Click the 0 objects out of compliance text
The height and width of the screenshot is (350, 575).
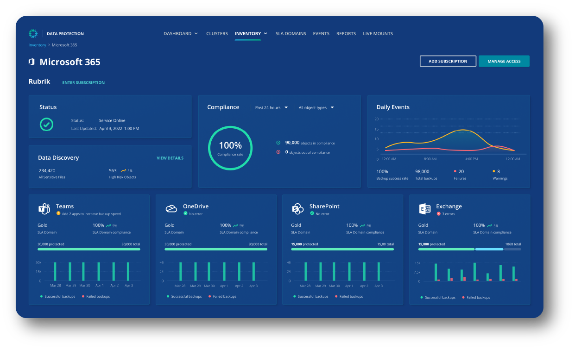tap(308, 152)
